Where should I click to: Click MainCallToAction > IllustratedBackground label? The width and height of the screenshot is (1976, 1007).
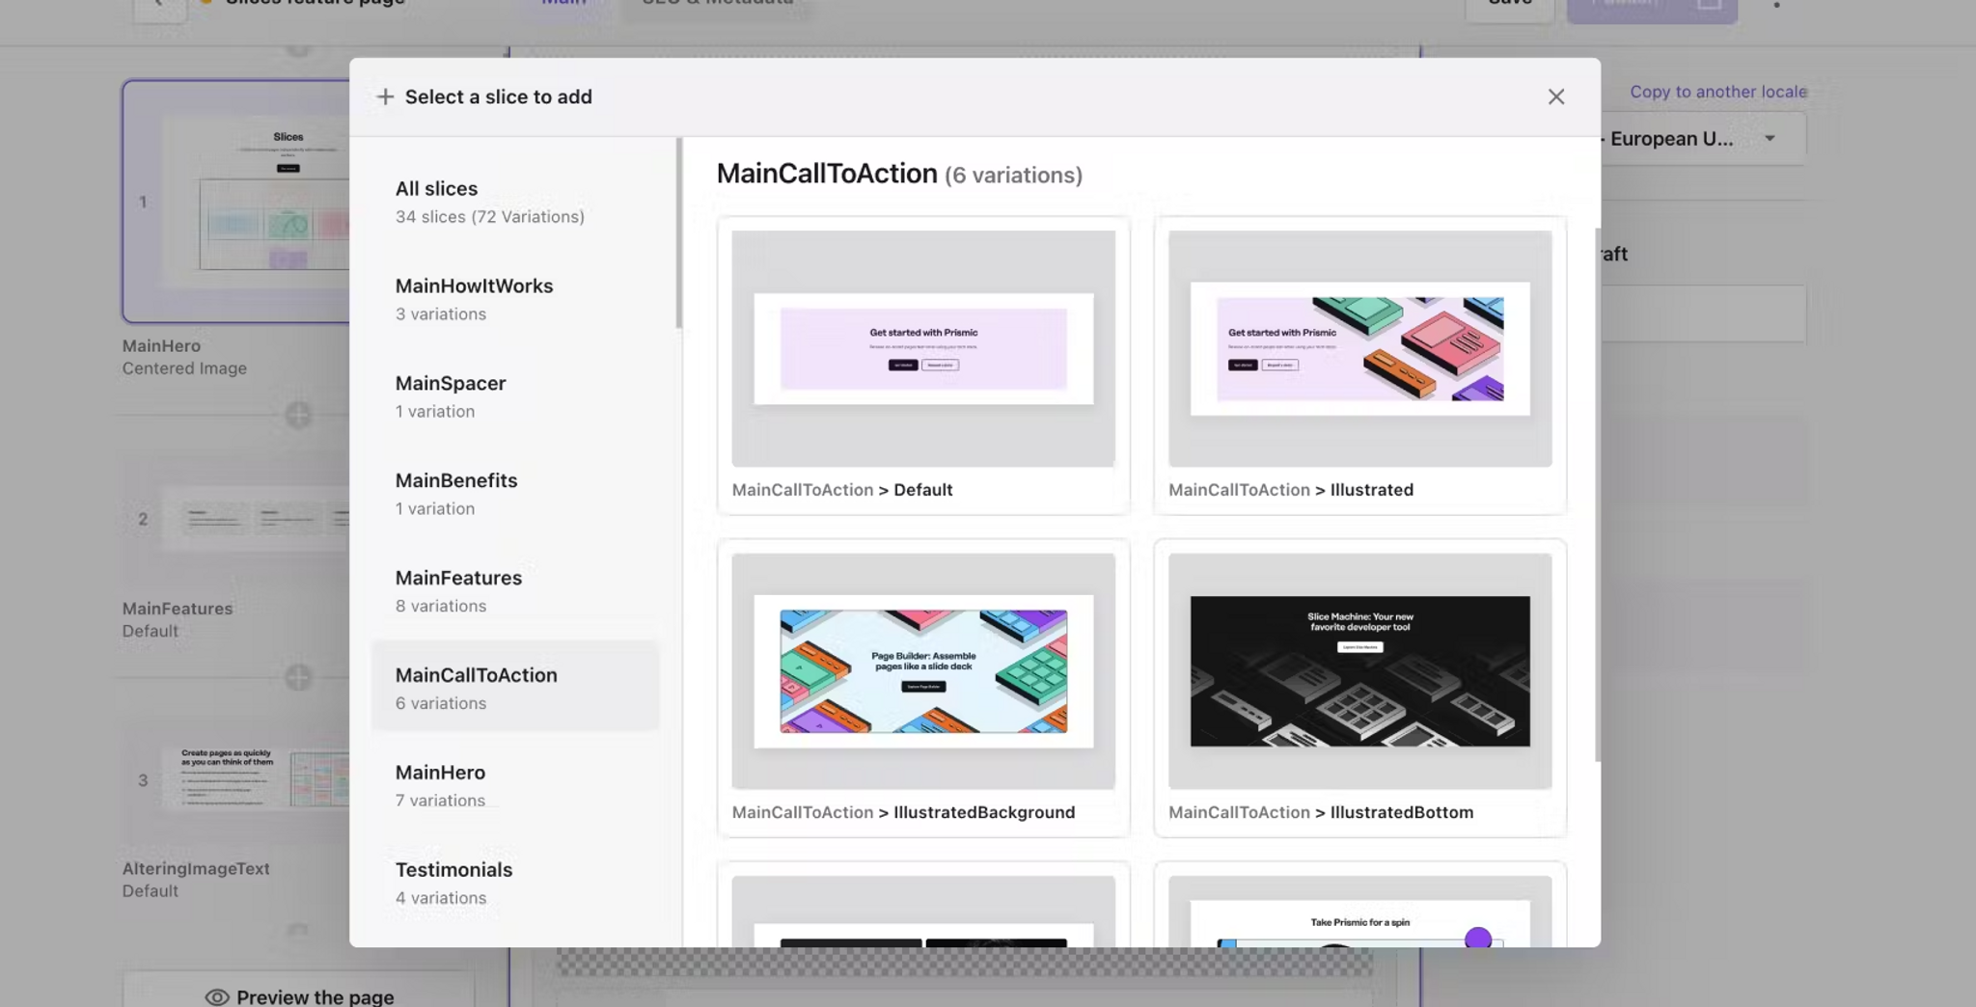[903, 812]
